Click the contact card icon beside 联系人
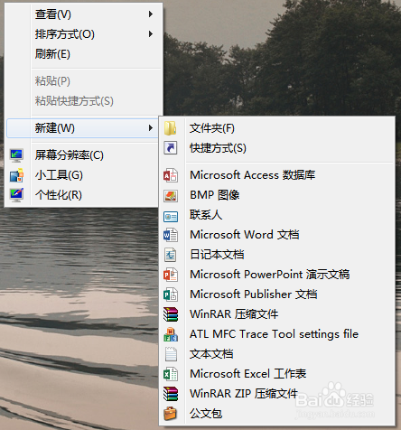The height and width of the screenshot is (430, 401). [171, 216]
